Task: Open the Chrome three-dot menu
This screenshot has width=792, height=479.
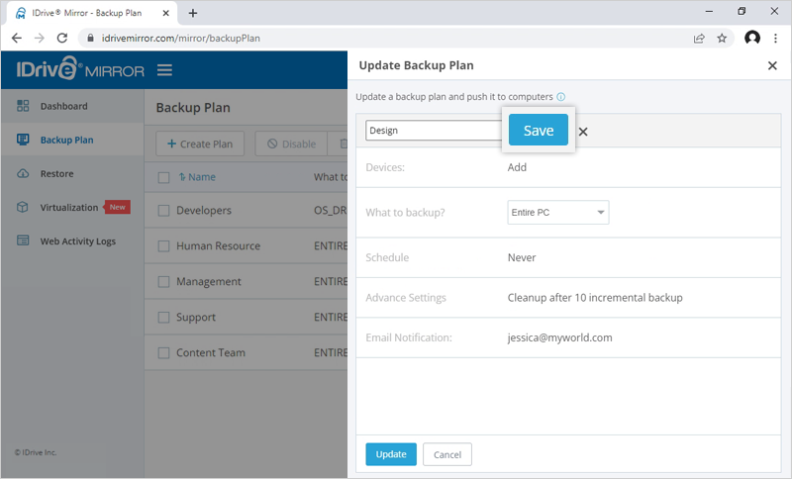Action: tap(776, 38)
